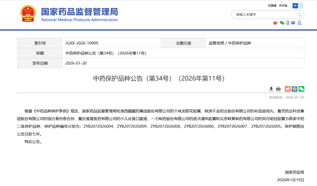Open the header WeChat bubbles icon

click(x=282, y=23)
